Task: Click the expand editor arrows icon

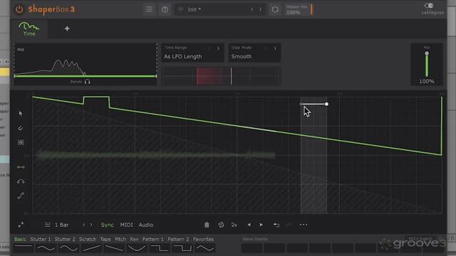Action: click(x=21, y=225)
